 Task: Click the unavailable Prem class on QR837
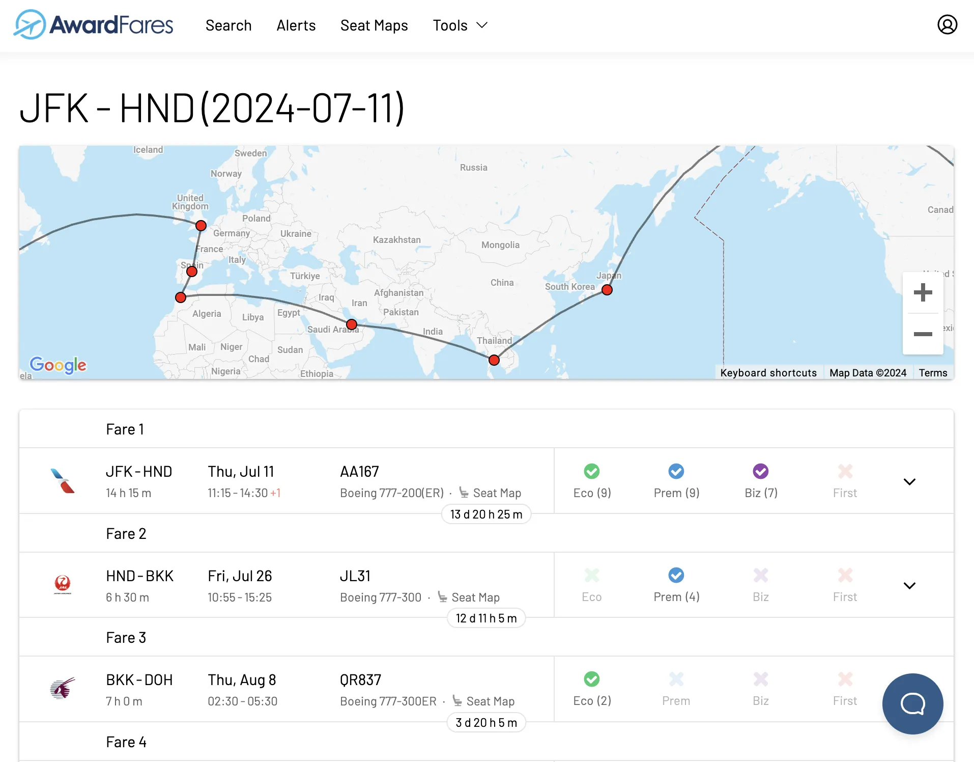tap(676, 689)
